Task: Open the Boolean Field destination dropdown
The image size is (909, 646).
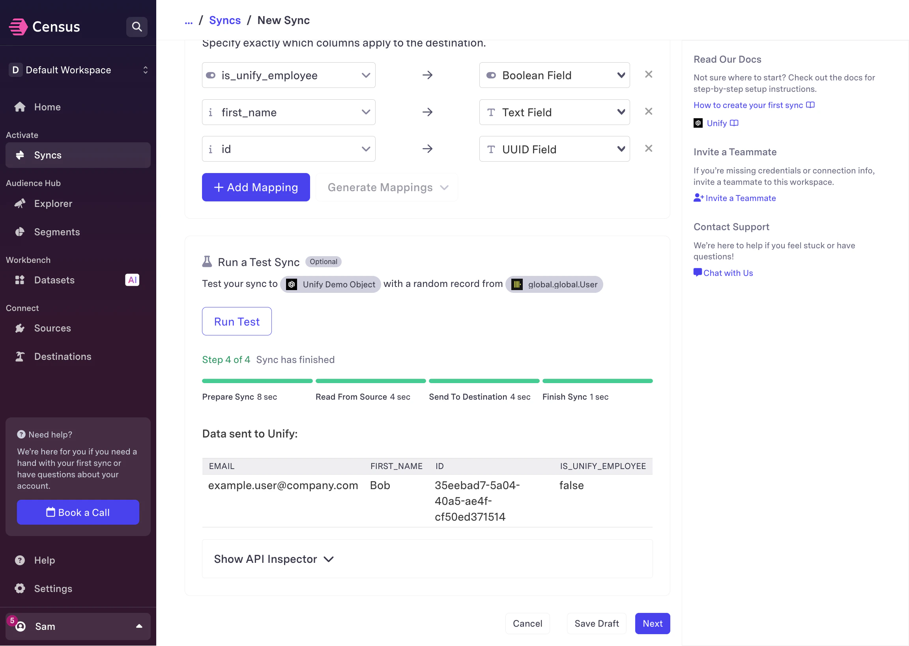Action: pos(554,75)
